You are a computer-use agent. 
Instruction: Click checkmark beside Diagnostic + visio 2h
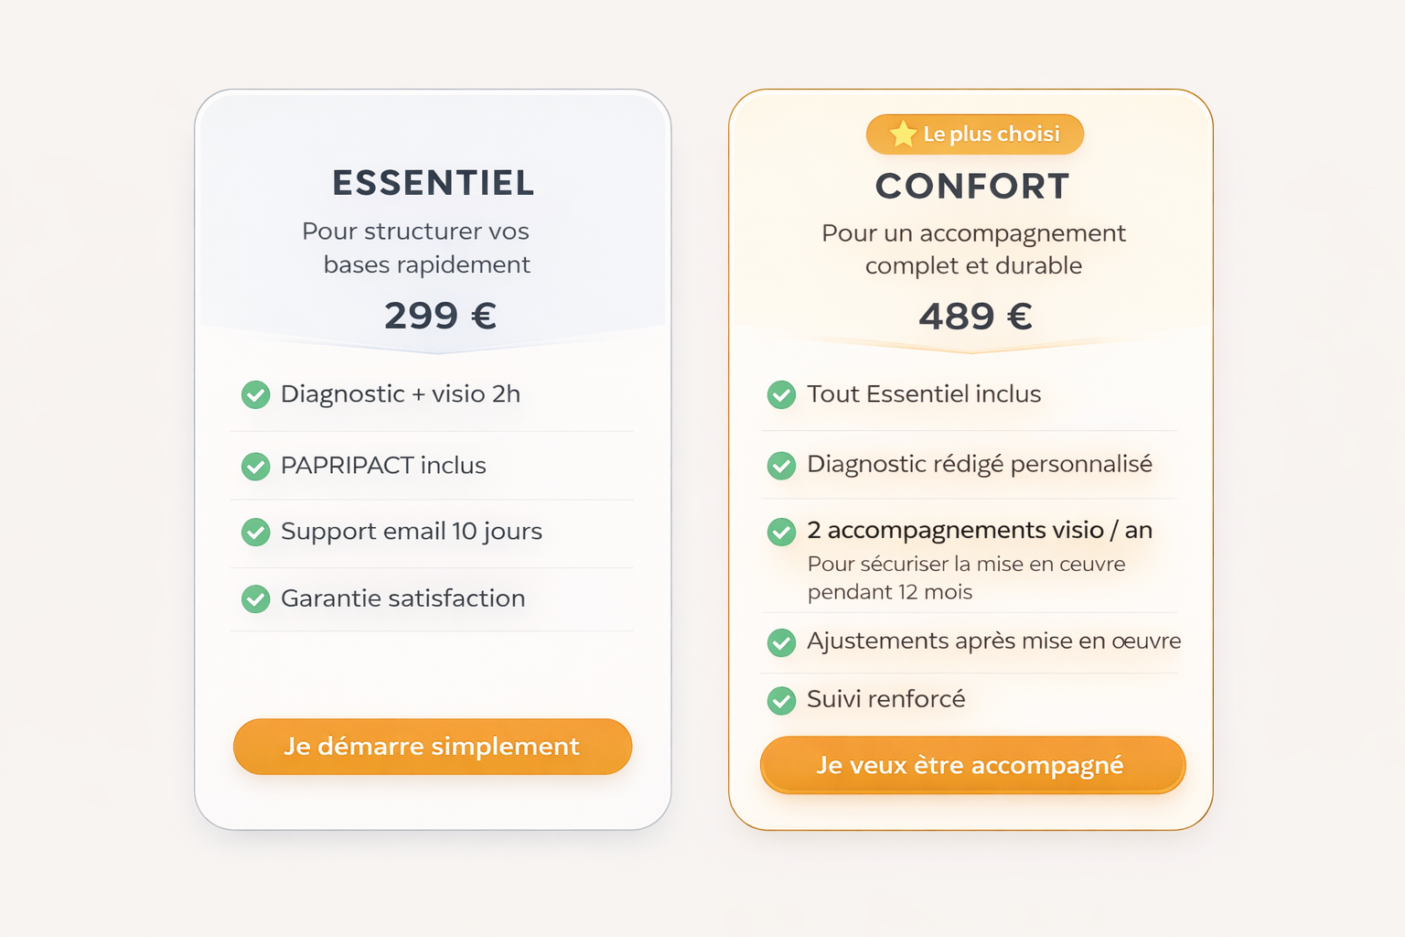(255, 394)
